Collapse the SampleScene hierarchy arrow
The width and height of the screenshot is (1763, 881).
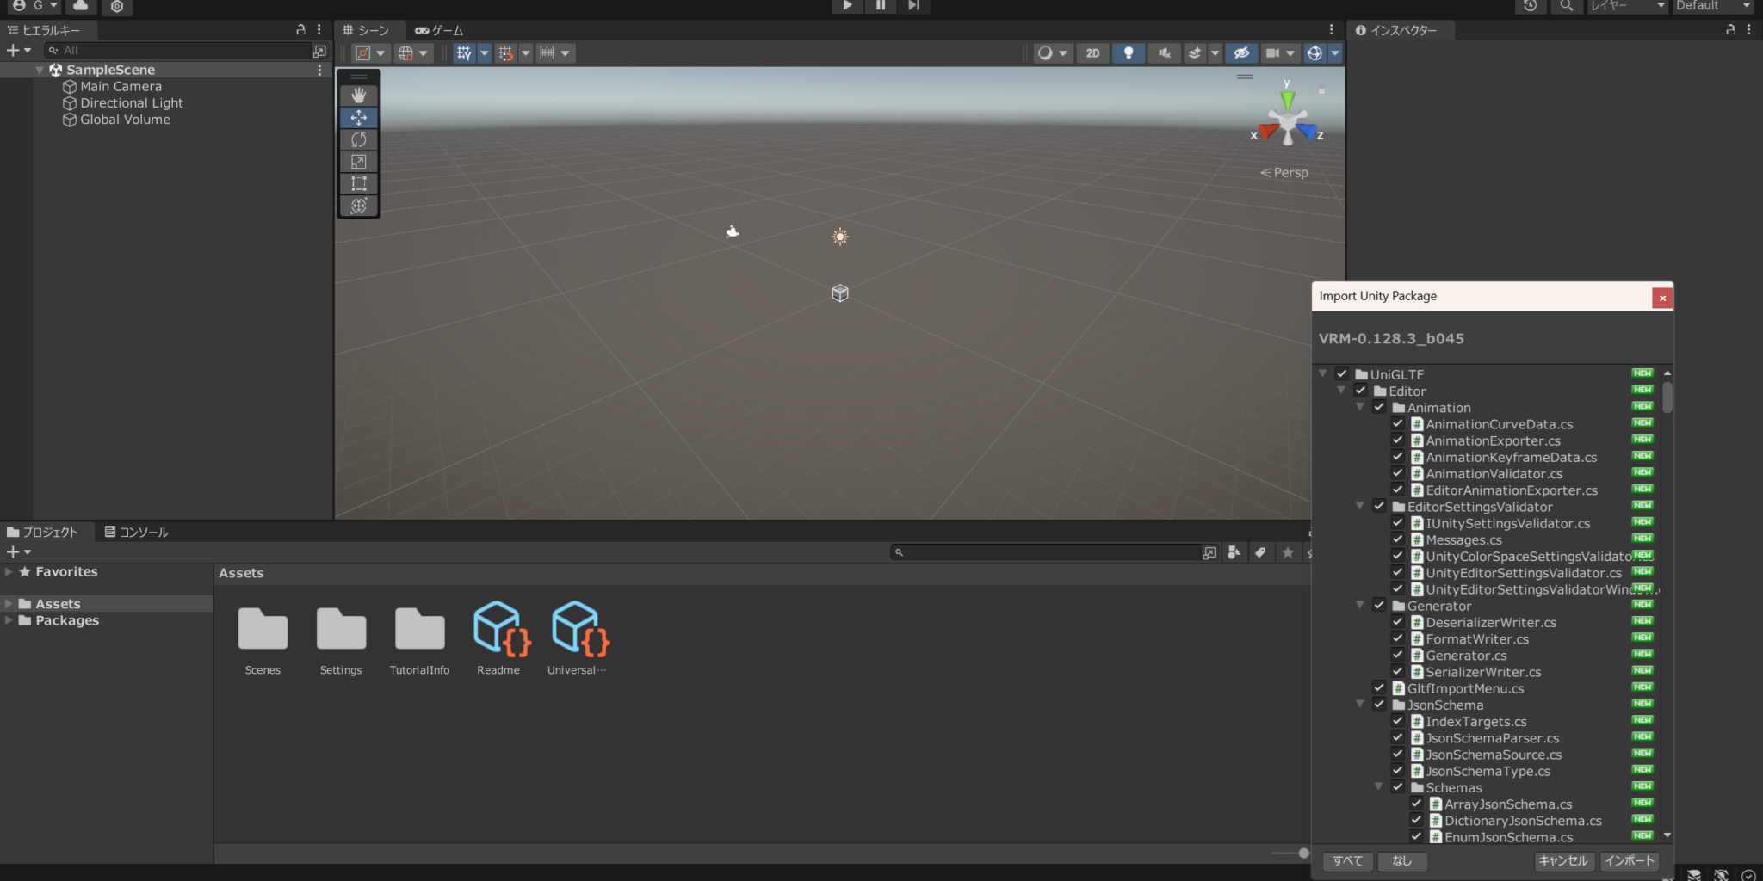tap(40, 70)
